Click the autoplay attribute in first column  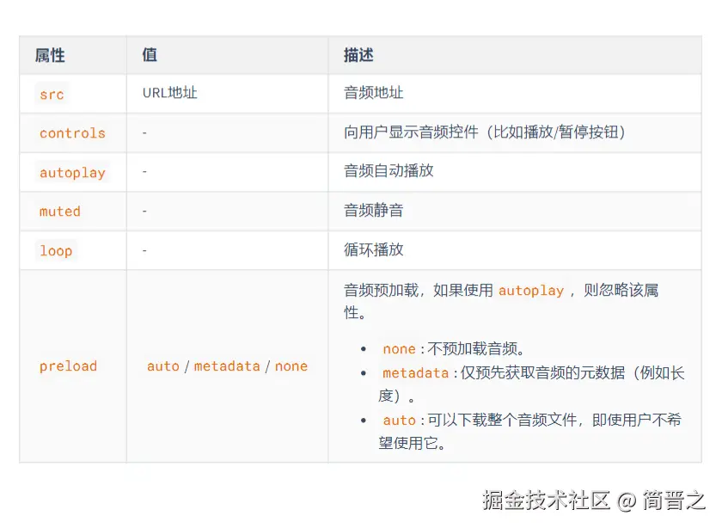71,172
